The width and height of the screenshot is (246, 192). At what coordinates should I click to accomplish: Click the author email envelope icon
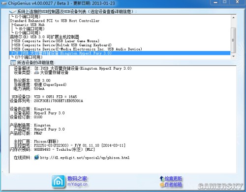(x=162, y=185)
